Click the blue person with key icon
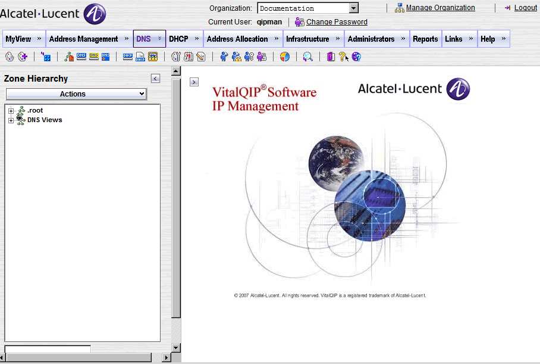540x364 pixels. coord(249,57)
